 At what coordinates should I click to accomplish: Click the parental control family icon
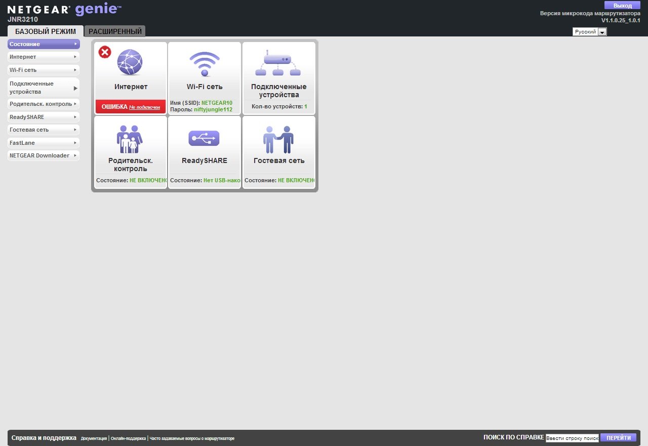pyautogui.click(x=130, y=139)
